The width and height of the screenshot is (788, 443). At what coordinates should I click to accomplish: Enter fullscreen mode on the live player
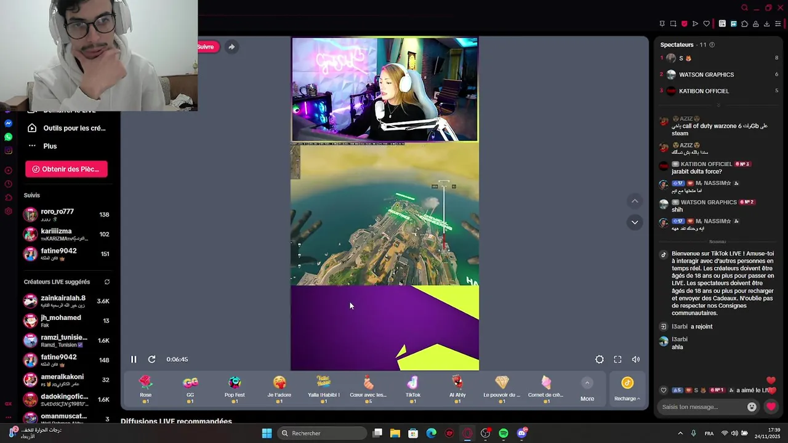tap(617, 359)
